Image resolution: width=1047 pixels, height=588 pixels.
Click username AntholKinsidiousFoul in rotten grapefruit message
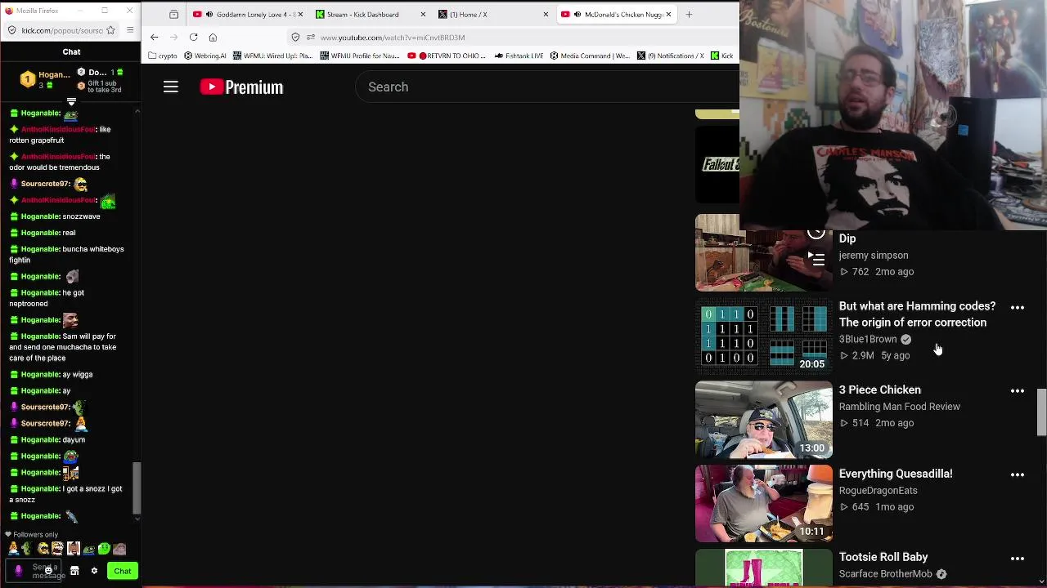click(x=58, y=129)
